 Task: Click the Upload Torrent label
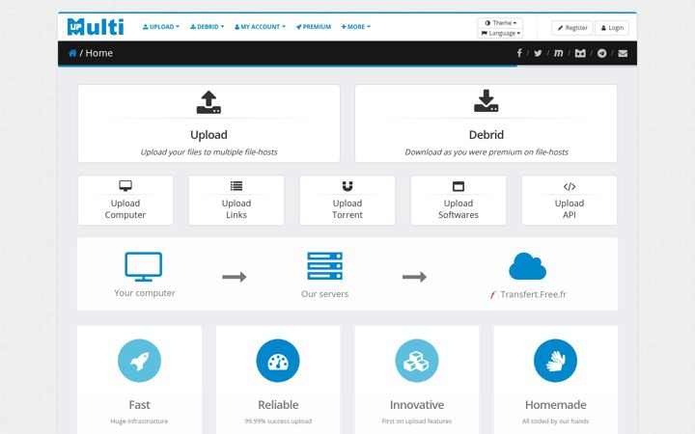click(347, 209)
